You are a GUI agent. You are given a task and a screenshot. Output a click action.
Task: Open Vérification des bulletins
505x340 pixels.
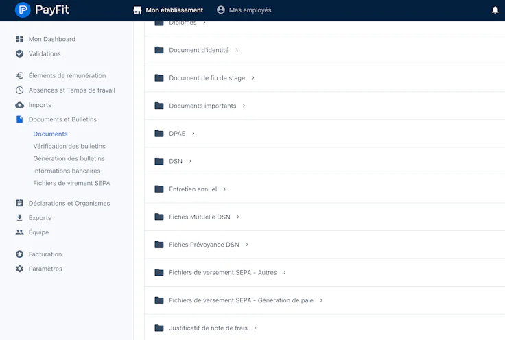click(x=69, y=146)
